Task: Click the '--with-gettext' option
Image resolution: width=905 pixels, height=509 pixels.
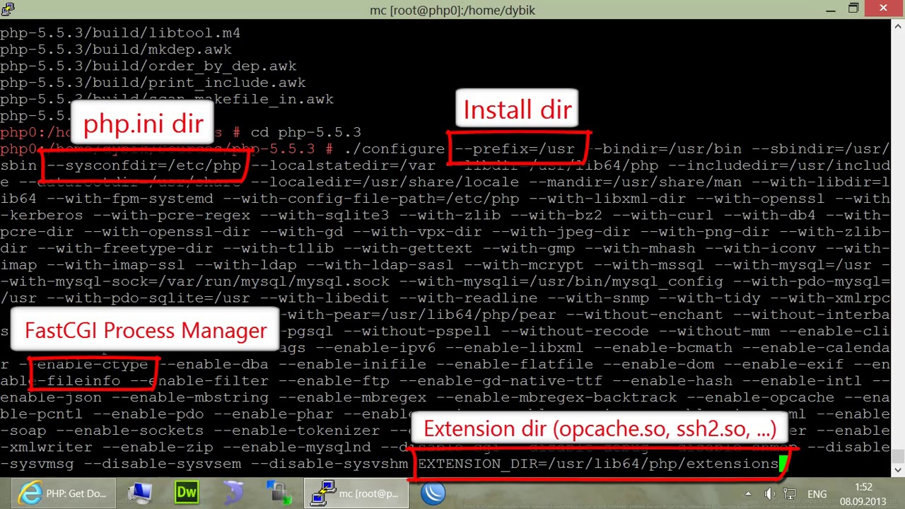Action: click(x=408, y=249)
